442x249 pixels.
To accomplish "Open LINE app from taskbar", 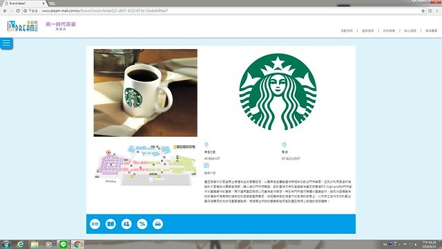I will [x=63, y=244].
